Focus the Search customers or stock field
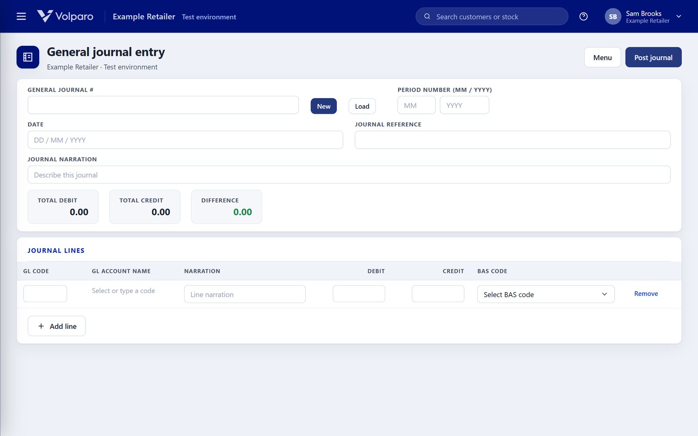Viewport: 698px width, 436px height. point(492,17)
